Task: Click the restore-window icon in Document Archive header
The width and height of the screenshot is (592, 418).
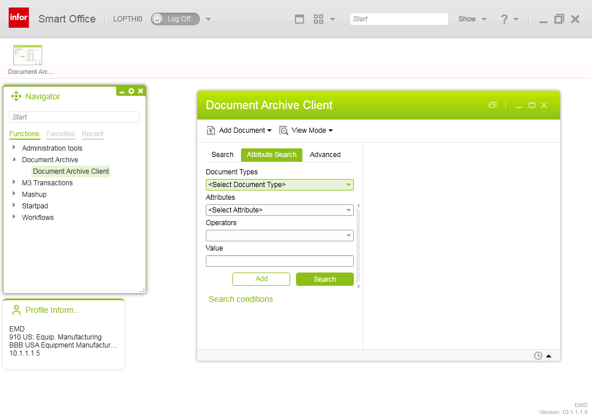Action: point(492,105)
